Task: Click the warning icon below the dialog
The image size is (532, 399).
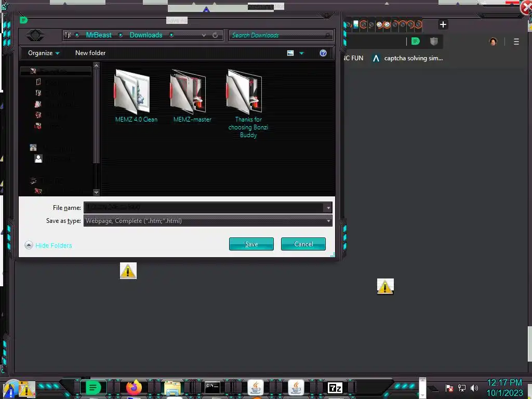Action: (128, 271)
